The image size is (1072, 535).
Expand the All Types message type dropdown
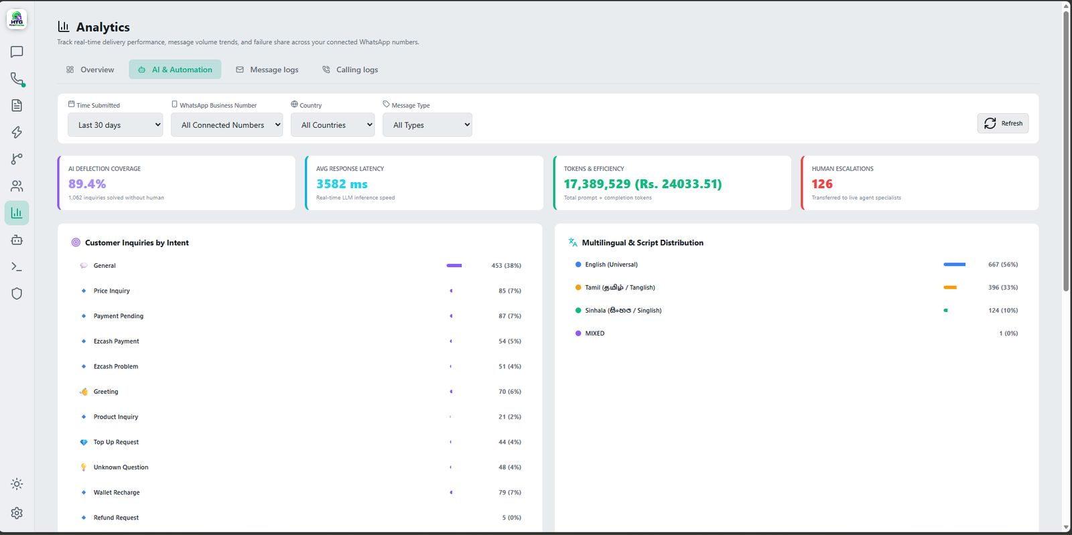[427, 125]
